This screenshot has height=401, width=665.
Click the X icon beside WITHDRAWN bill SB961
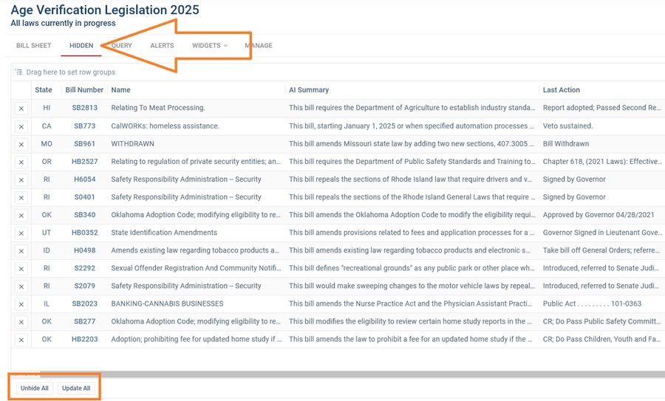(21, 144)
